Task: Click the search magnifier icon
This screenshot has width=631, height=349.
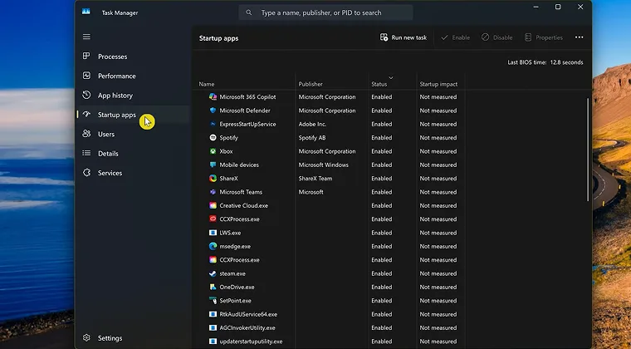Action: (x=249, y=12)
